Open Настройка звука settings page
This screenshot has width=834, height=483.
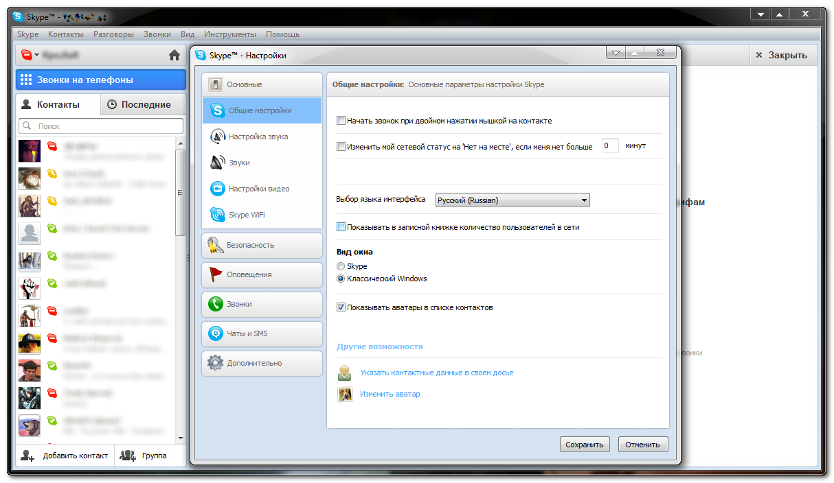pos(262,137)
